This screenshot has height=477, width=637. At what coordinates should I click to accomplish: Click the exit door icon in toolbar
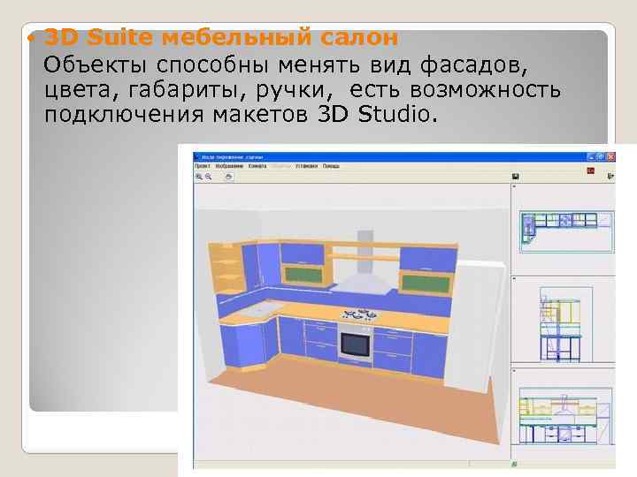[x=610, y=176]
